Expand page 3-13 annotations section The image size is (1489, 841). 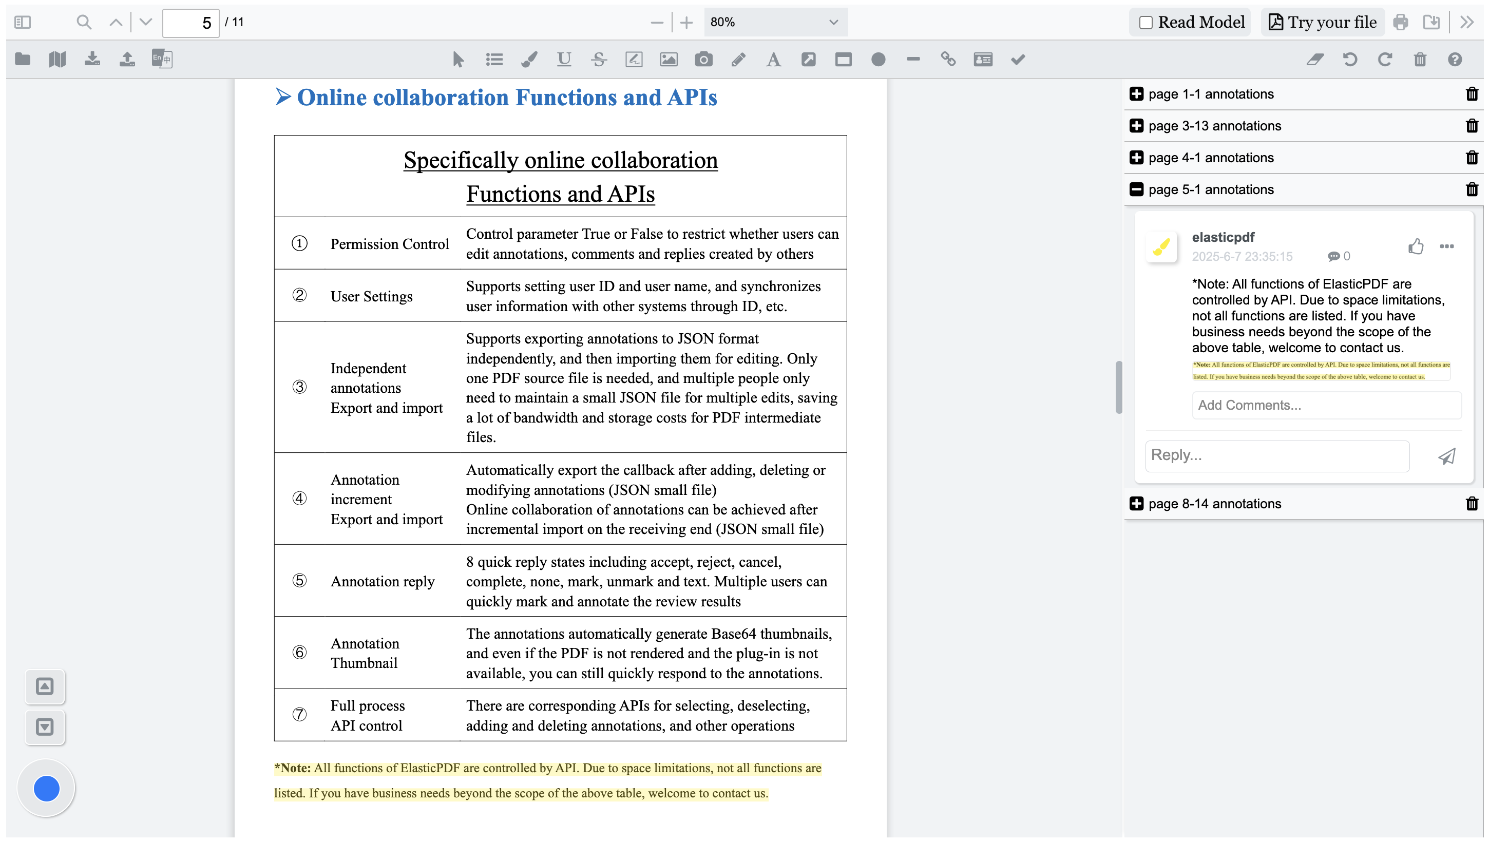(x=1136, y=125)
